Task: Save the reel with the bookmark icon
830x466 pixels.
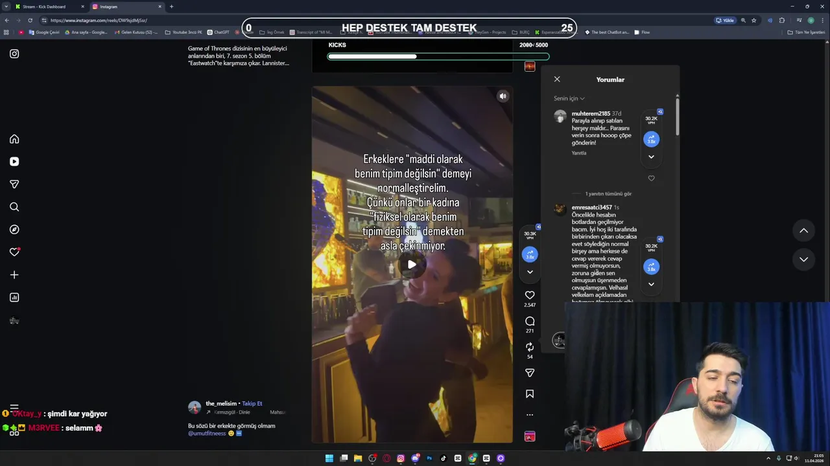Action: (530, 394)
